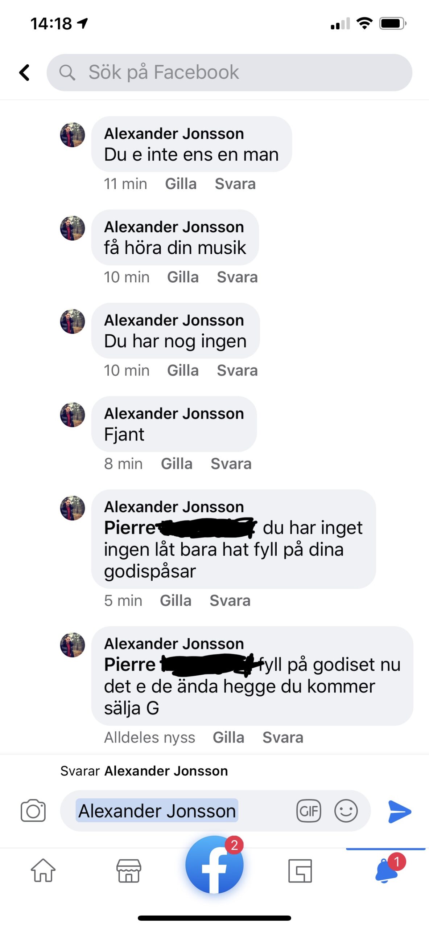This screenshot has width=429, height=929.
Task: Open the Notifications bell tab
Action: click(387, 870)
